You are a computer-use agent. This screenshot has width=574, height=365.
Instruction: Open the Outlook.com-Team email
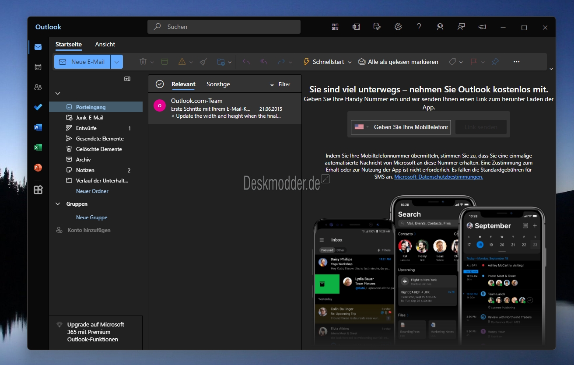[x=225, y=108]
